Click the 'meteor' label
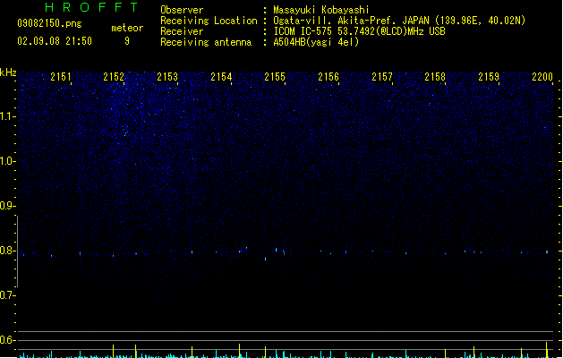This screenshot has height=358, width=563. tap(127, 28)
